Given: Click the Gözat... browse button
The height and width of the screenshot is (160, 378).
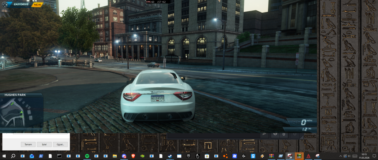Looking at the screenshot, I should coord(60,145).
